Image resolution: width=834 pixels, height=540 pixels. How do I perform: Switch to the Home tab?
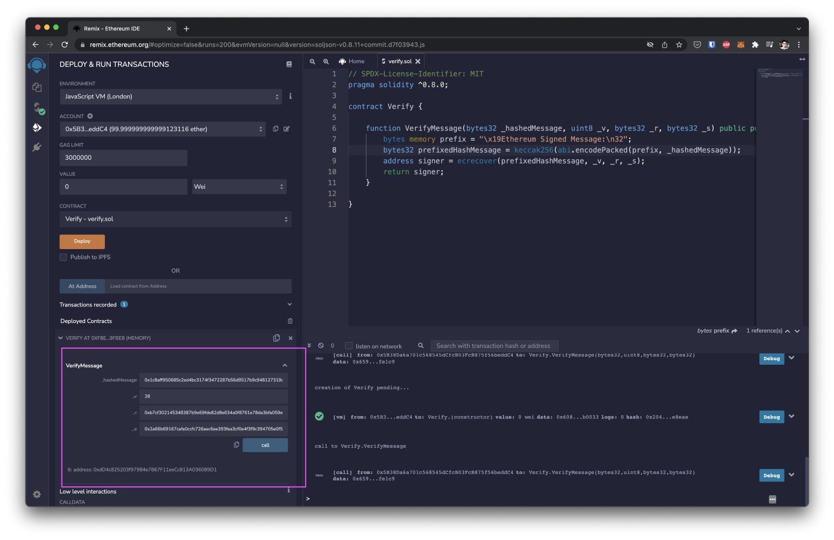pos(352,61)
